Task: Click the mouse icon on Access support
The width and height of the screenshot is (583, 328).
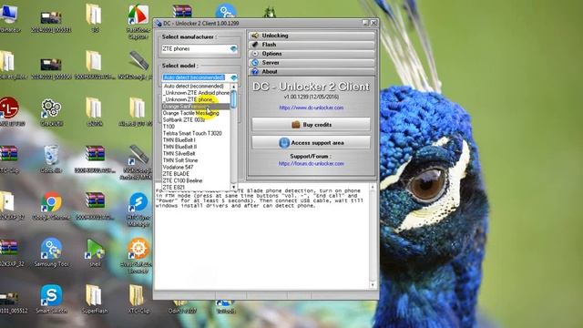Action: (x=284, y=143)
